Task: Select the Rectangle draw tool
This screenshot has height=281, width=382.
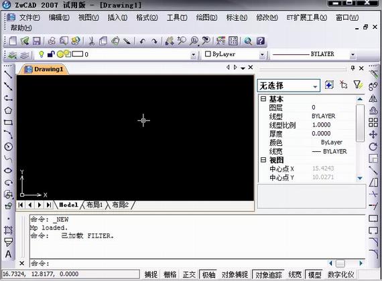Action: coord(8,122)
